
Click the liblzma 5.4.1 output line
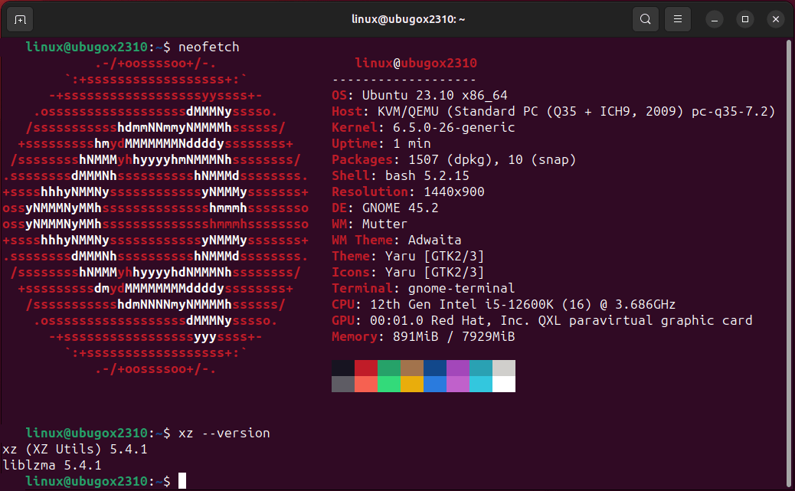pos(52,465)
